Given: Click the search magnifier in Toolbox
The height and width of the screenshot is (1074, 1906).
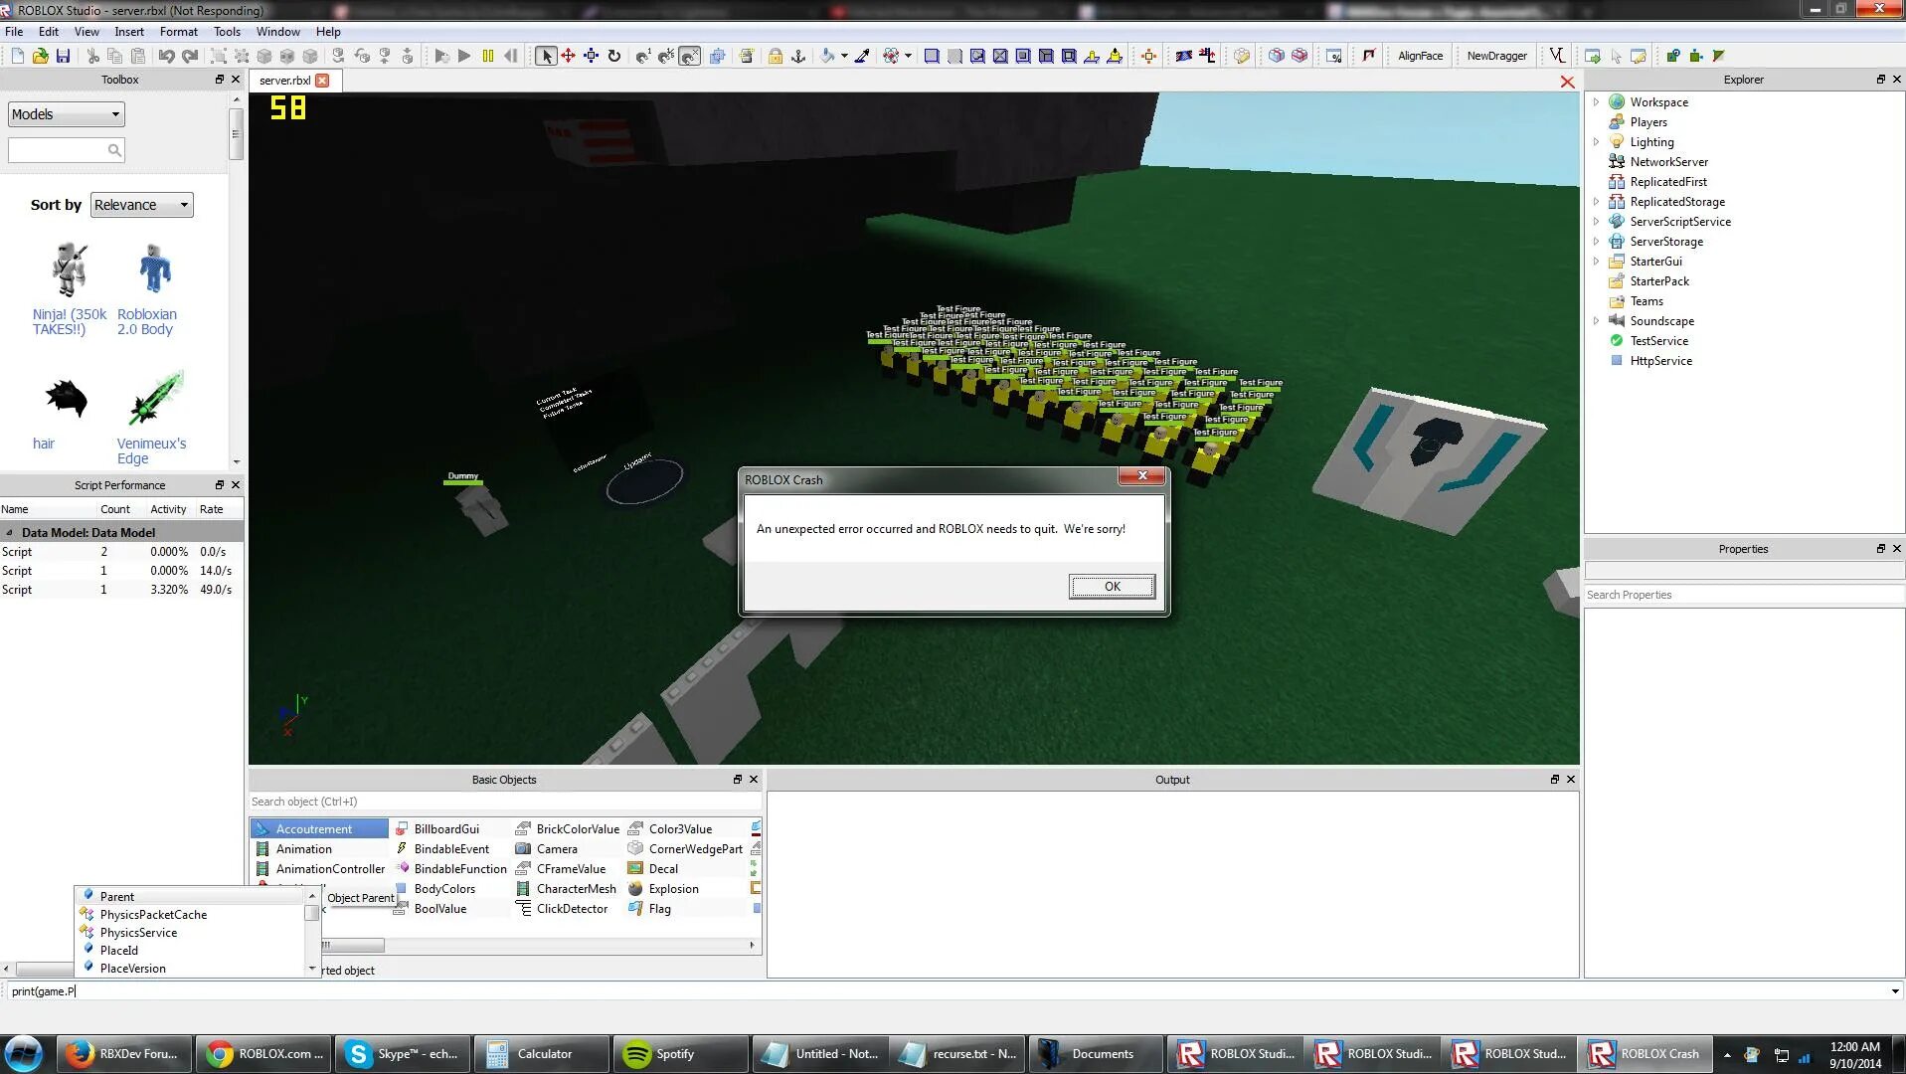Looking at the screenshot, I should pos(114,150).
